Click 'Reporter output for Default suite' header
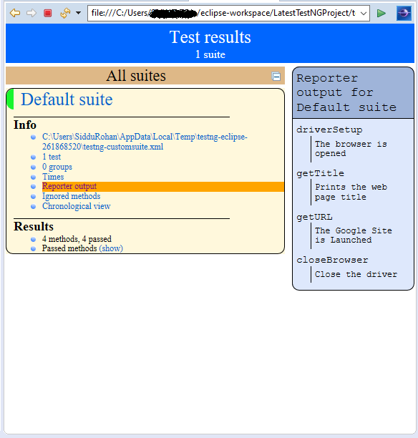 click(353, 93)
